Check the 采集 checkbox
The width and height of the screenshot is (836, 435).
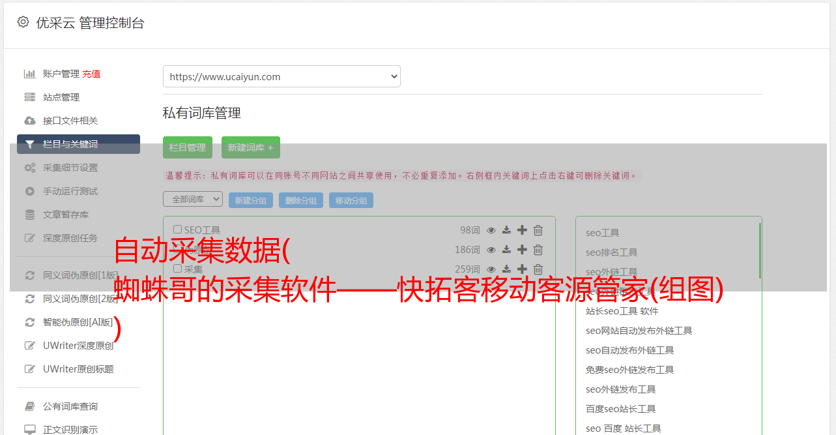click(177, 268)
